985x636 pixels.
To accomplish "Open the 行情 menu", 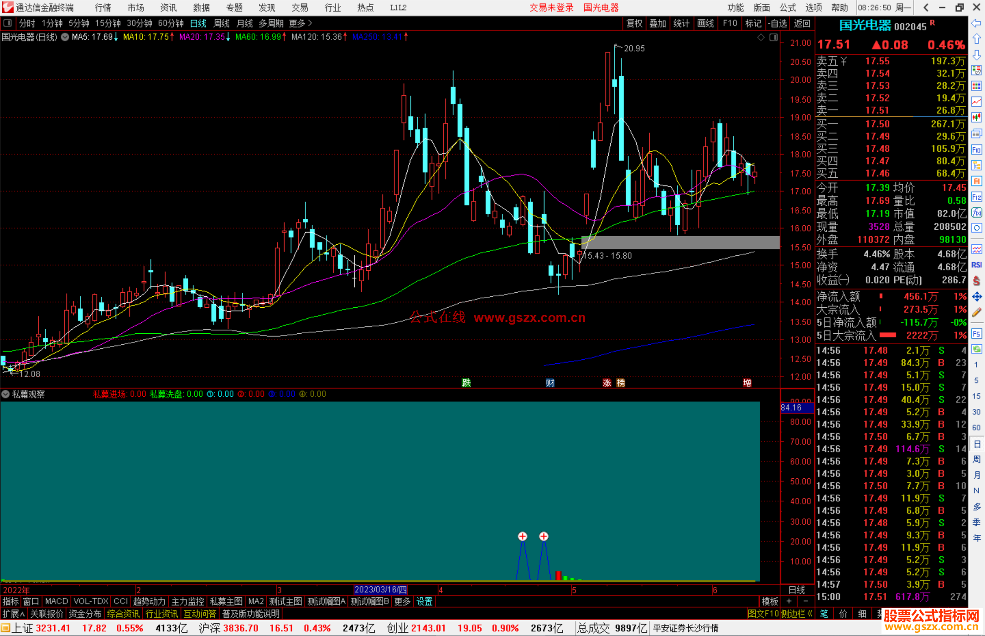I will (103, 7).
